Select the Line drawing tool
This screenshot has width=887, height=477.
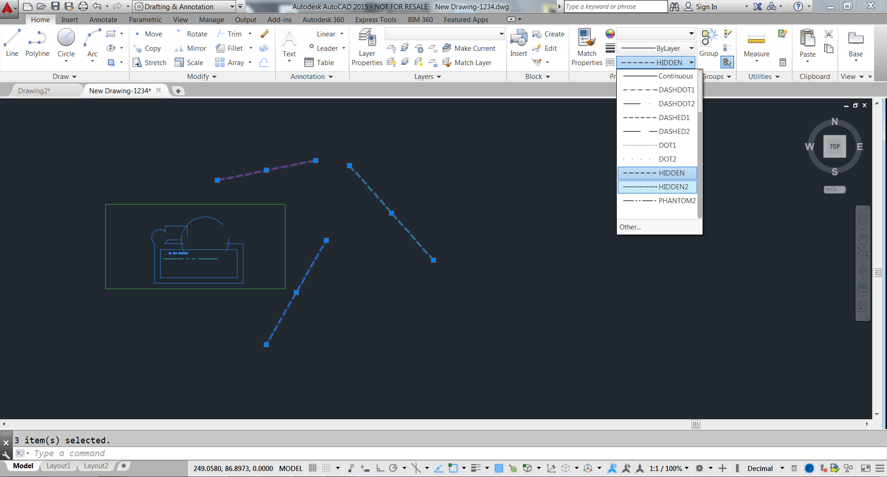(x=12, y=43)
